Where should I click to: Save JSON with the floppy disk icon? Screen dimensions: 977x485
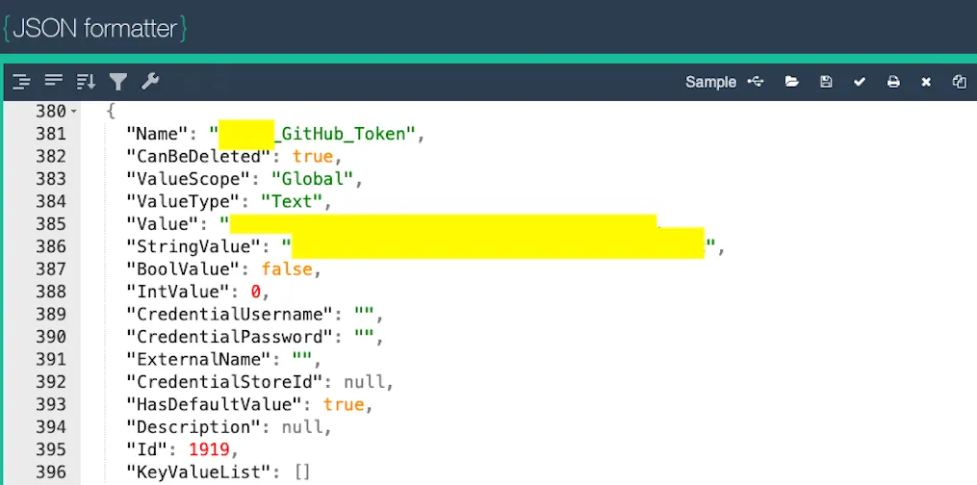tap(826, 82)
